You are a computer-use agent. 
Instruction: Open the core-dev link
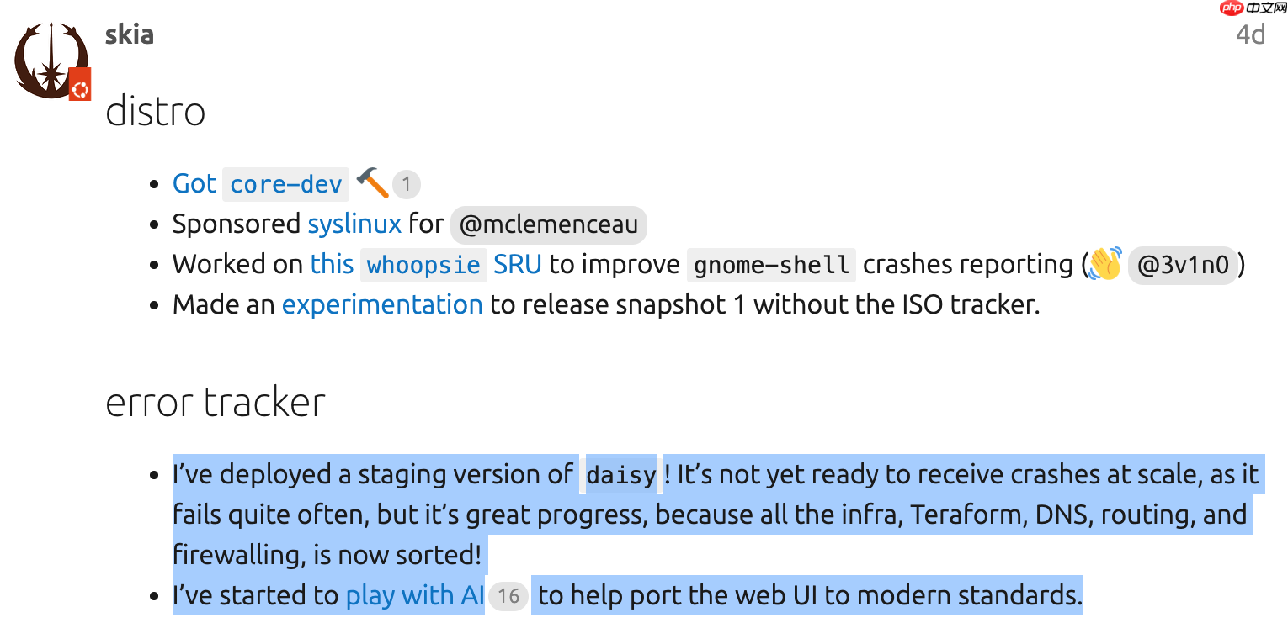[x=285, y=184]
